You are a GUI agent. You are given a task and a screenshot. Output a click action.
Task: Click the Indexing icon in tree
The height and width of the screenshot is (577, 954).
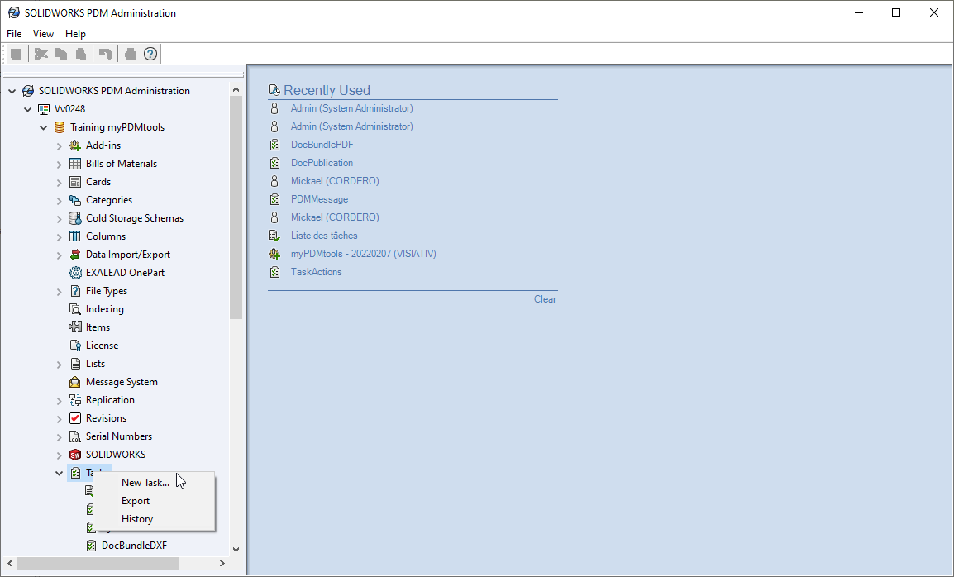point(75,309)
